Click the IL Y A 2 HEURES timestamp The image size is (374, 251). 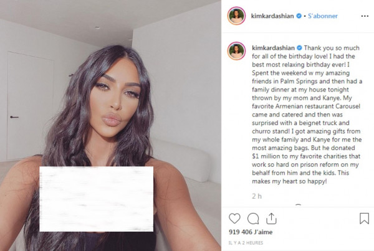pos(246,243)
